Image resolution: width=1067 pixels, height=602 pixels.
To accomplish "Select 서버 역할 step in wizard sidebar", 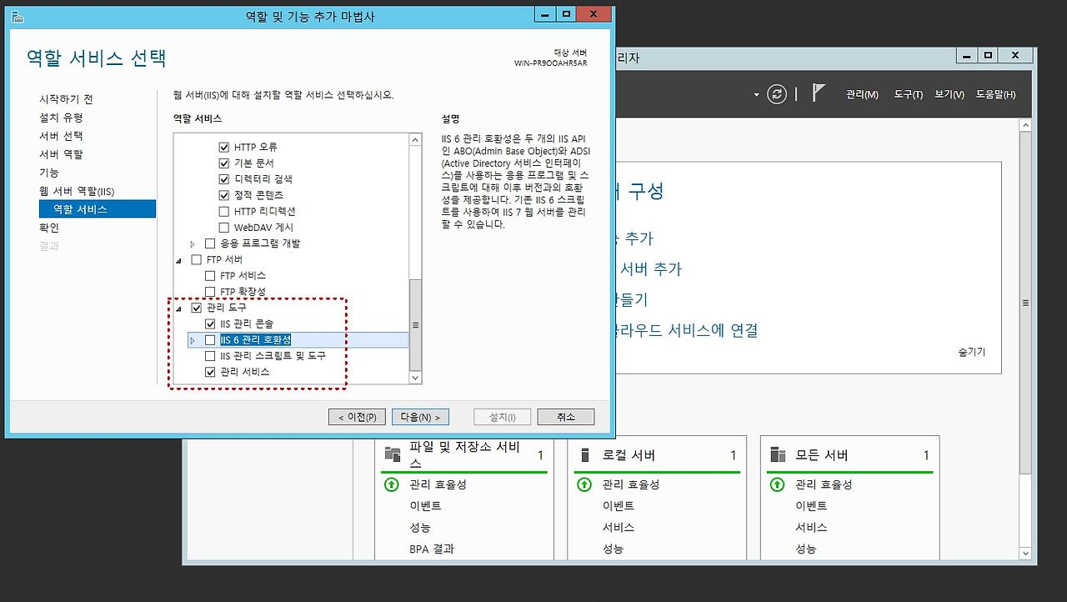I will point(61,154).
